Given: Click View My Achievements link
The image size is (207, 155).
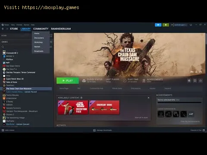Looking at the screenshot, I should tap(190, 121).
